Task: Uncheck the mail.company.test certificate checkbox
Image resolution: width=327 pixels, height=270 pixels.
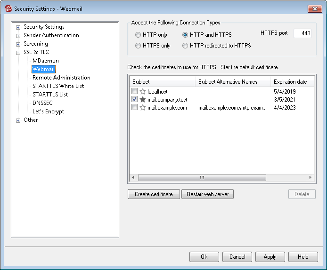Action: coord(135,100)
